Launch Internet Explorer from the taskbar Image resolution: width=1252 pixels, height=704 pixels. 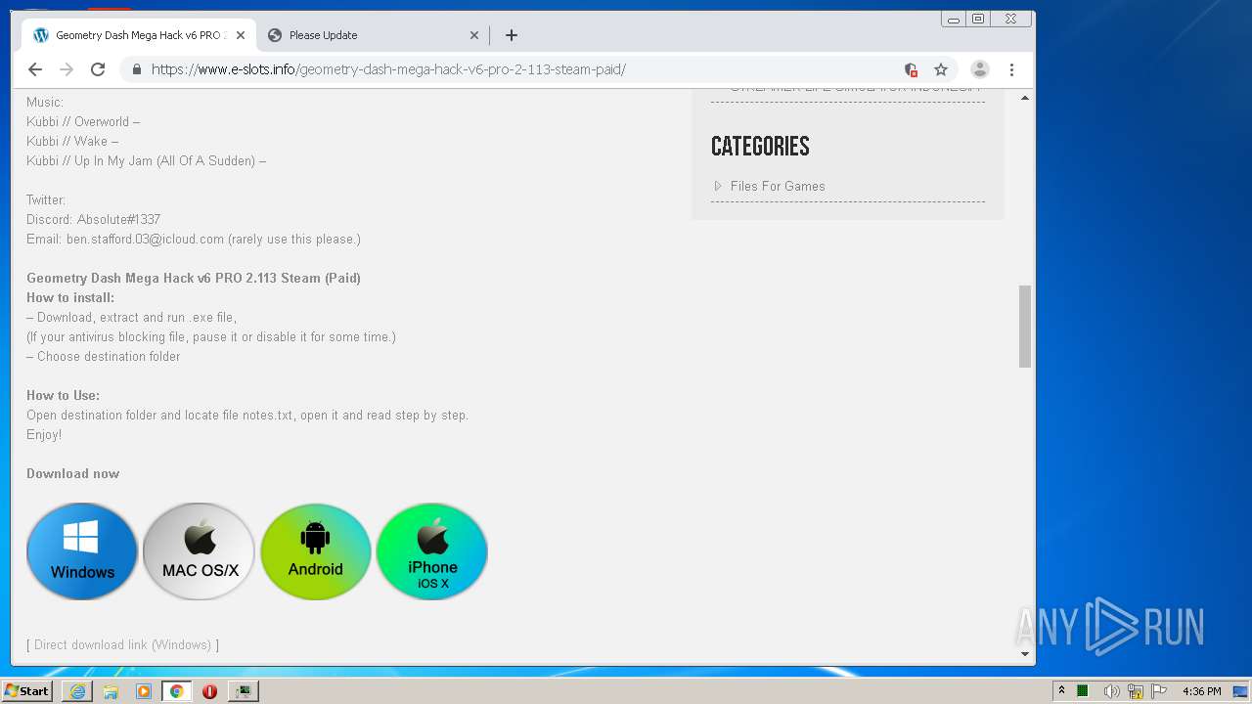[77, 691]
